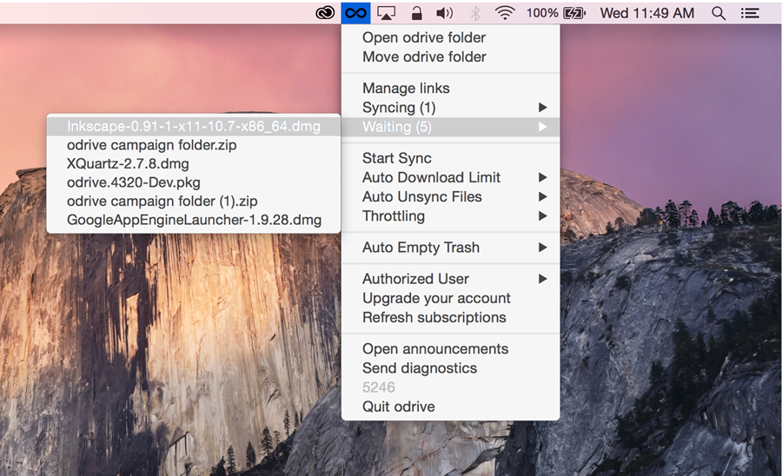Expand the Throttling submenu arrow

543,215
